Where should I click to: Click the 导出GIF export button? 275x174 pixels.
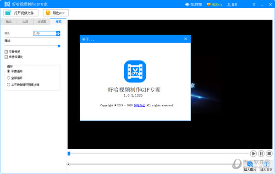[56, 13]
